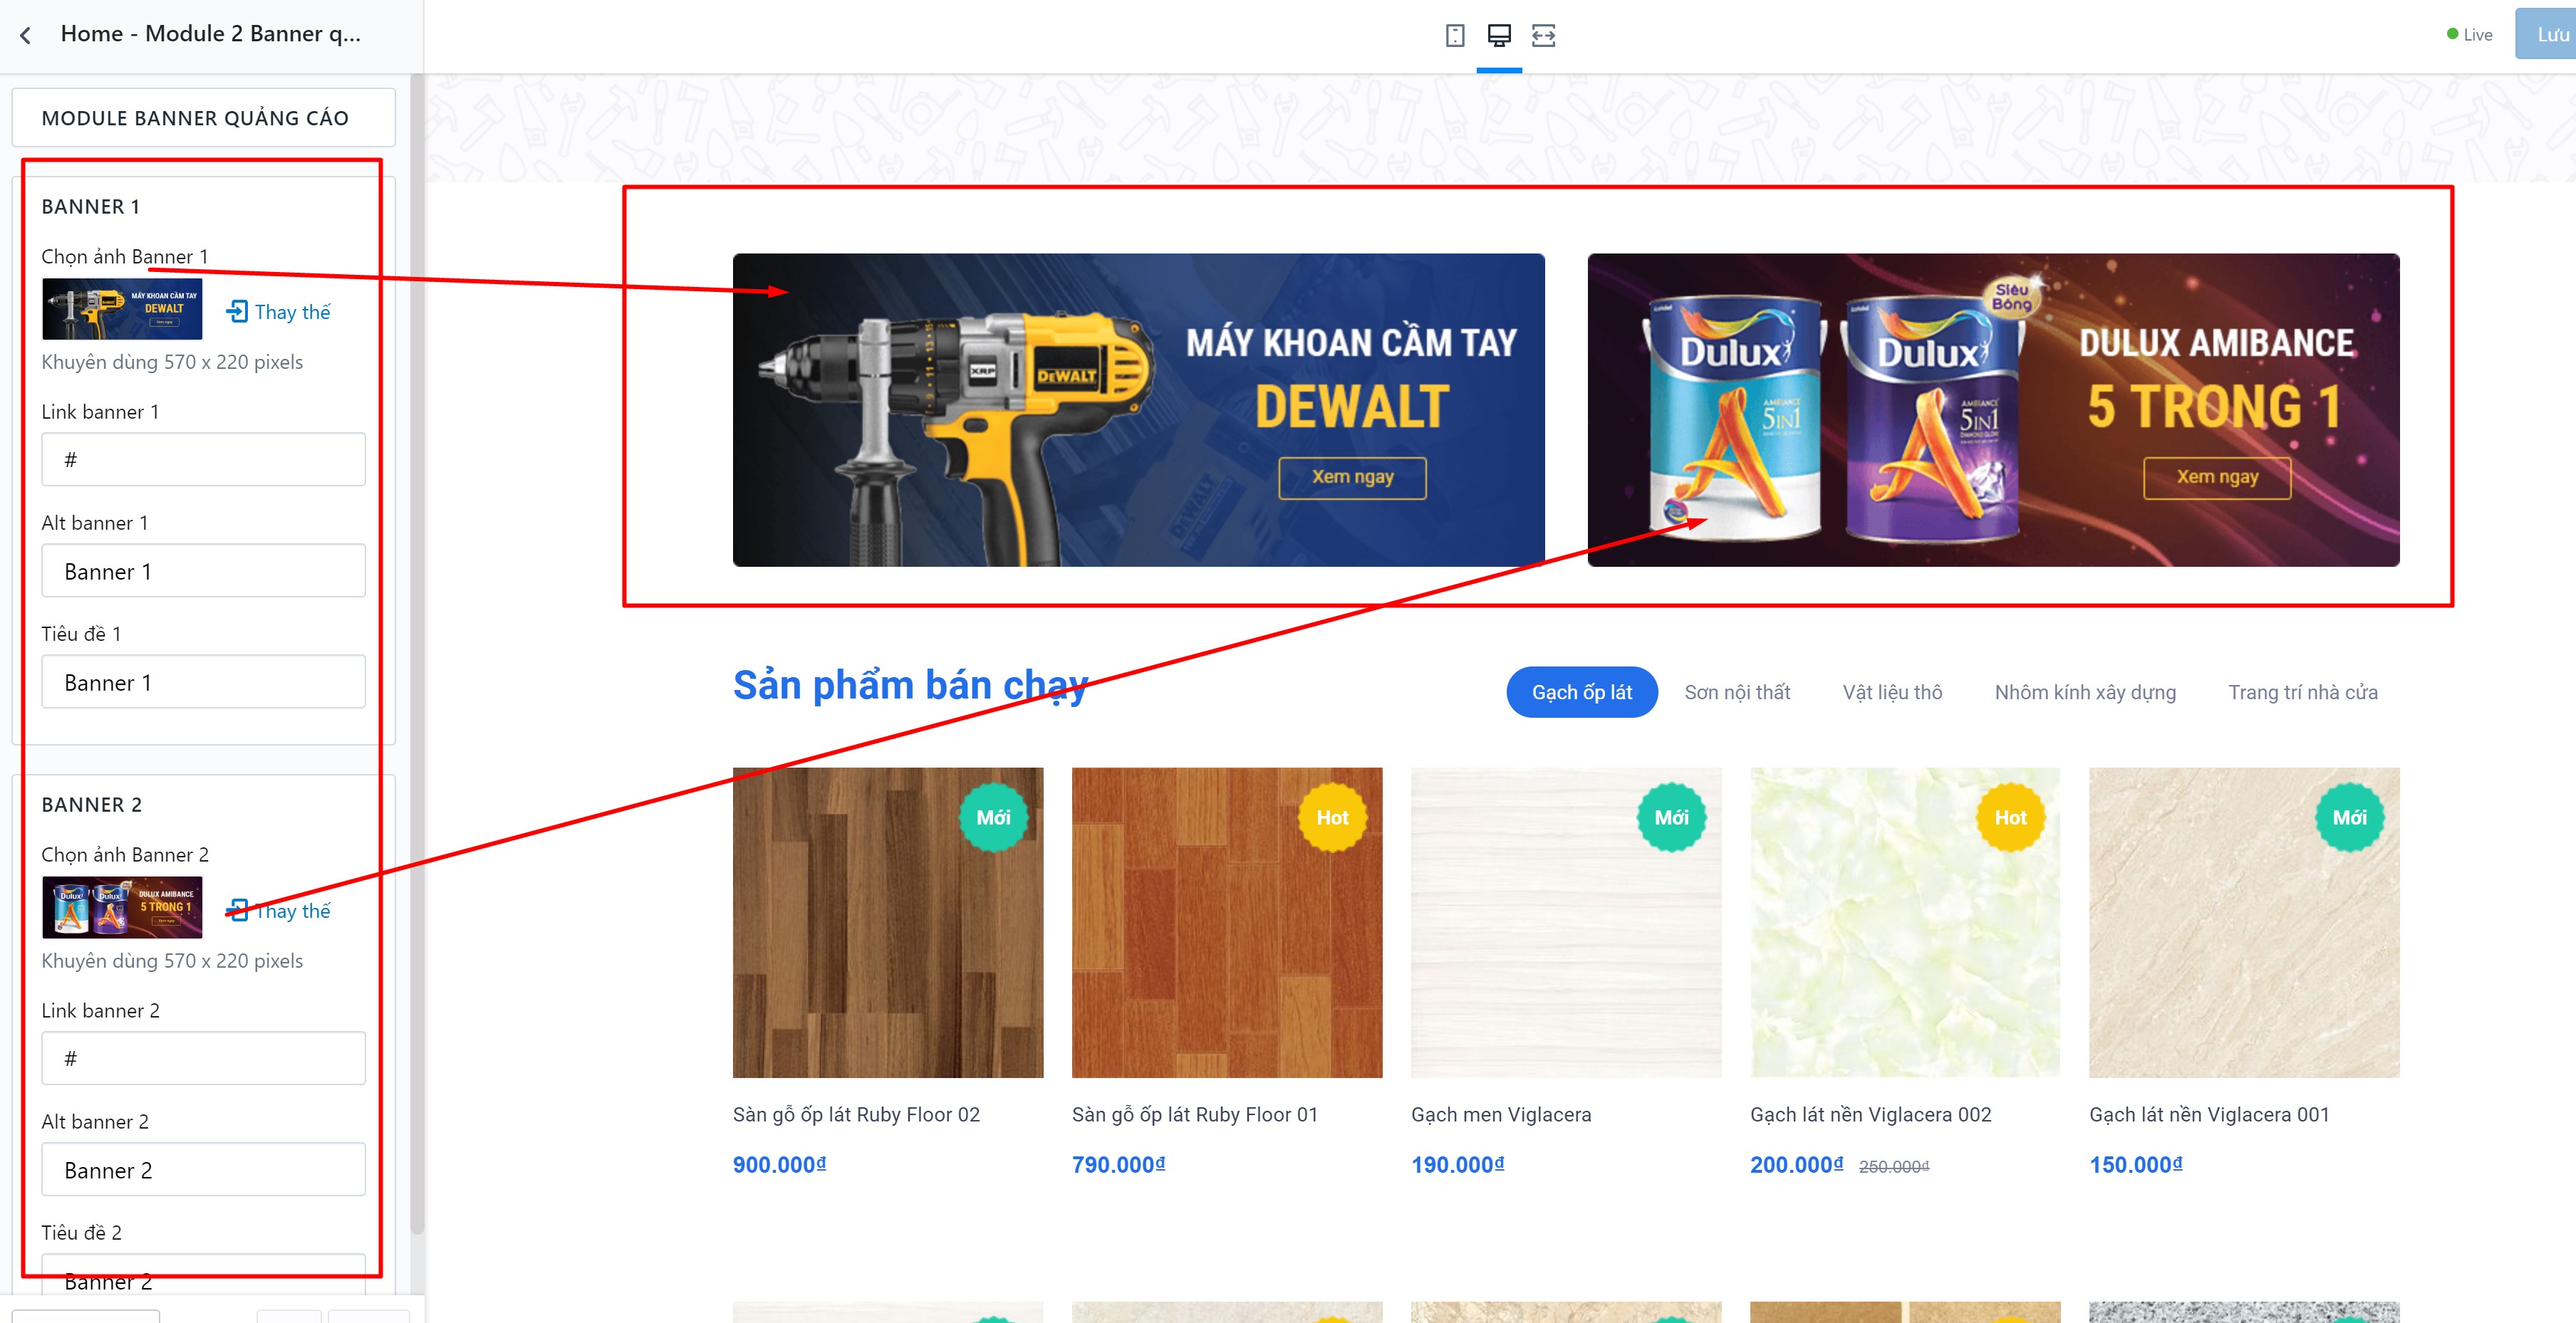Image resolution: width=2576 pixels, height=1323 pixels.
Task: Click the Hot badge on Viglacera 002
Action: pyautogui.click(x=2010, y=817)
